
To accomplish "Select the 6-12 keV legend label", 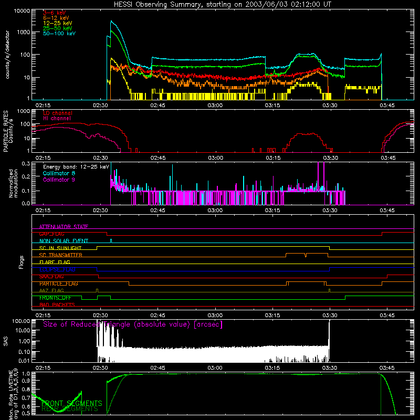I will point(56,18).
